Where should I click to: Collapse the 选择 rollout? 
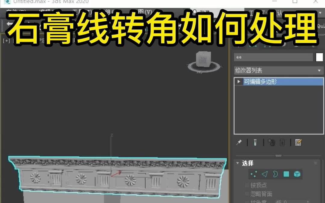point(239,163)
